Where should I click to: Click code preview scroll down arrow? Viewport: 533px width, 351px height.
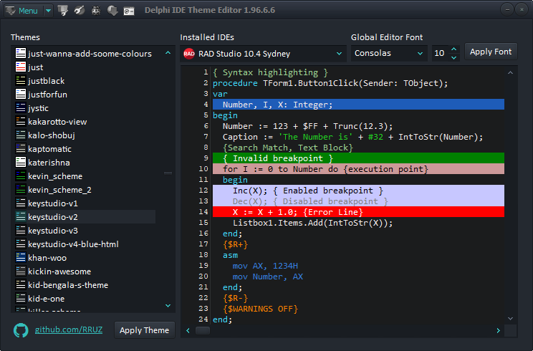pyautogui.click(x=510, y=318)
